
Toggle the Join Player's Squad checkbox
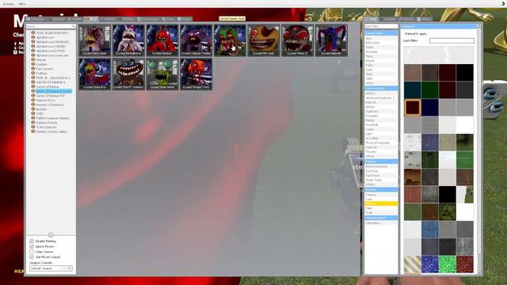[x=32, y=256]
